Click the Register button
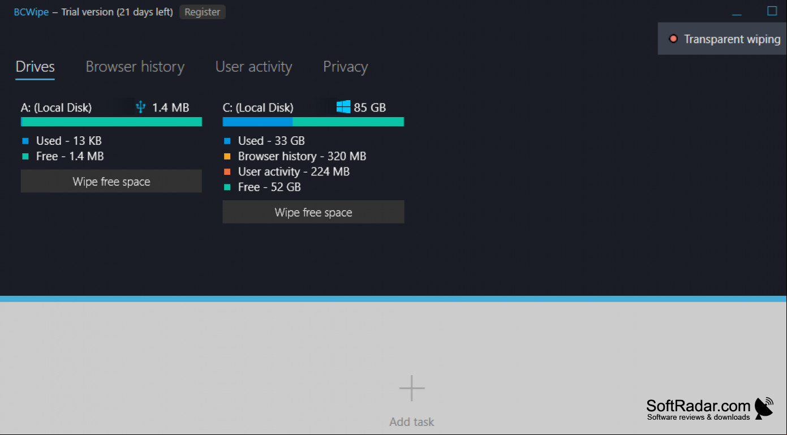This screenshot has height=435, width=787. tap(203, 12)
